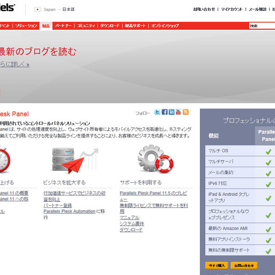275x275 pixels.
Task: Open the RSS feed icon
Action: tap(186, 112)
